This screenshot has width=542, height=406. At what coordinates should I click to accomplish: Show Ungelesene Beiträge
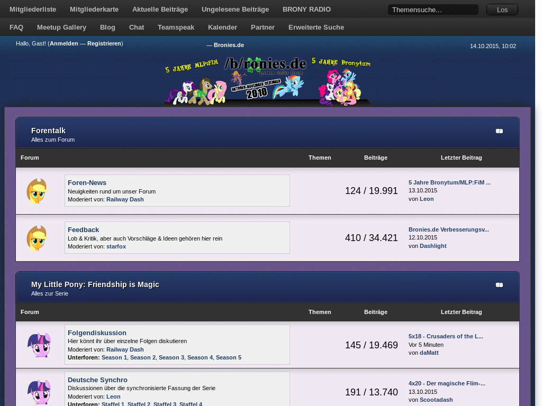tap(235, 10)
